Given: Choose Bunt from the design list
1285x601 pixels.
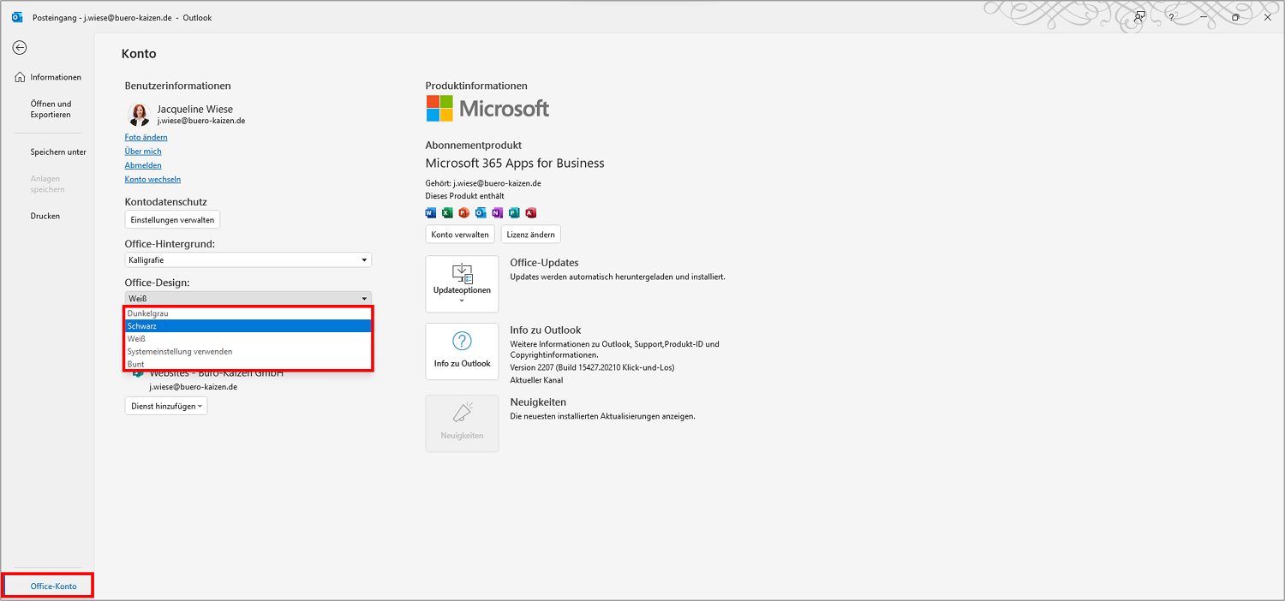Looking at the screenshot, I should coord(248,364).
